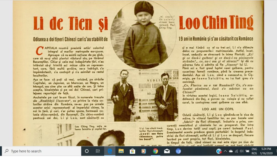Expand hidden system tray icons
Viewport: 277px width, 166px height.
225,152
